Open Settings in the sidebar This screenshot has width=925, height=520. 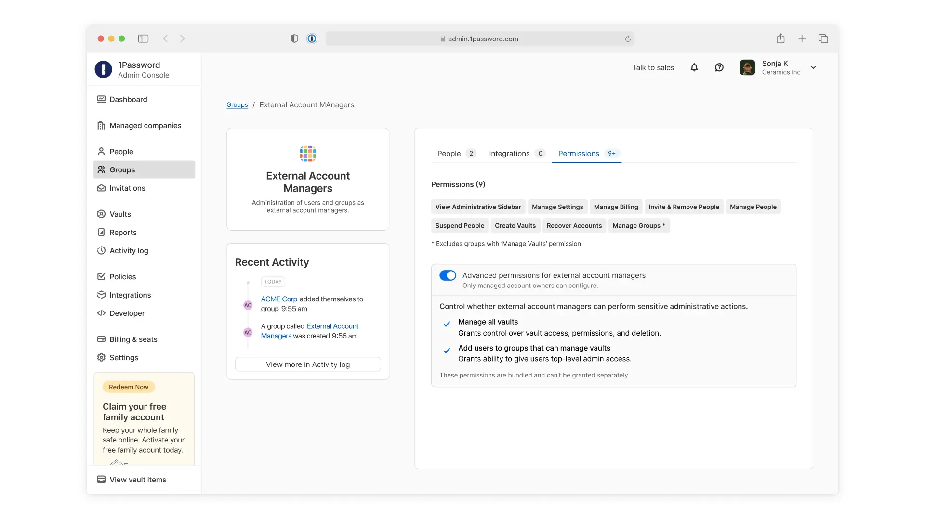coord(144,357)
